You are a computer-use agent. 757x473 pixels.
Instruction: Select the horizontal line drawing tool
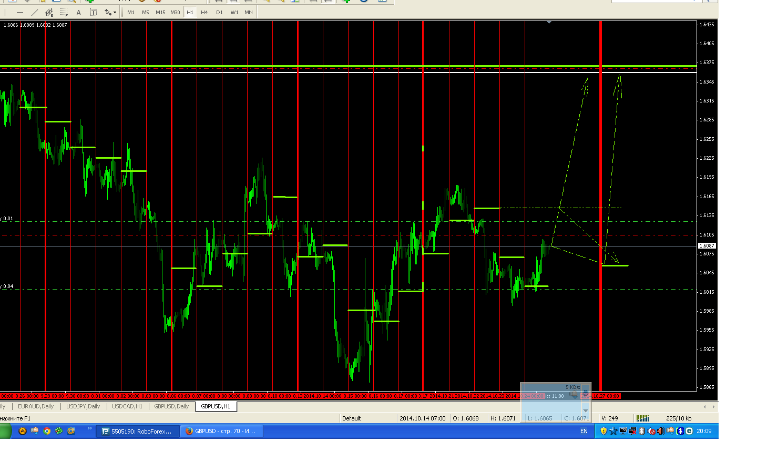[20, 12]
